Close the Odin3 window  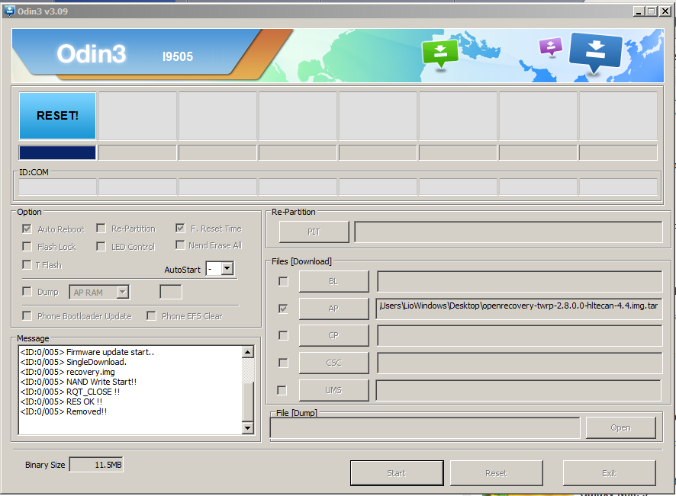pyautogui.click(x=665, y=11)
